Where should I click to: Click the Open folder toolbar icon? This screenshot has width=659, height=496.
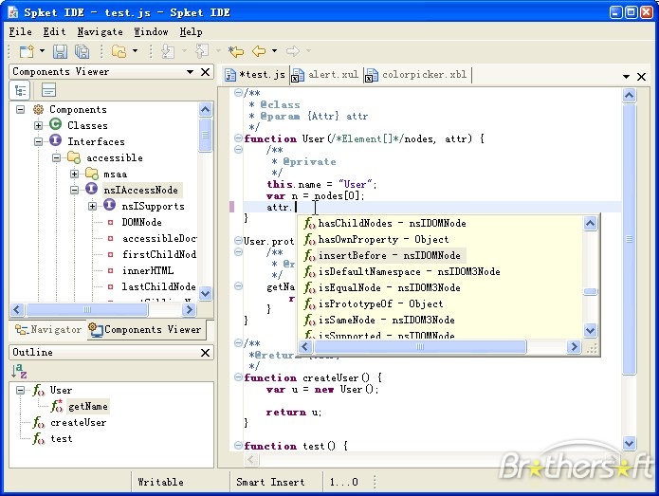(x=119, y=51)
